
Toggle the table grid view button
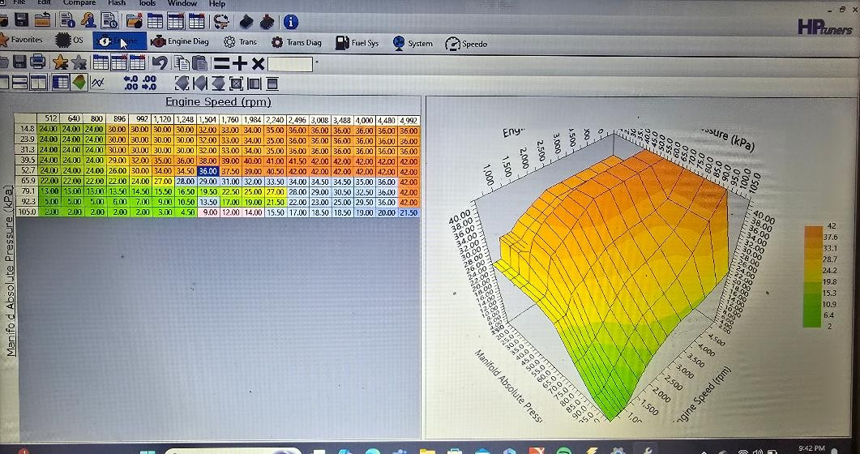pyautogui.click(x=60, y=82)
